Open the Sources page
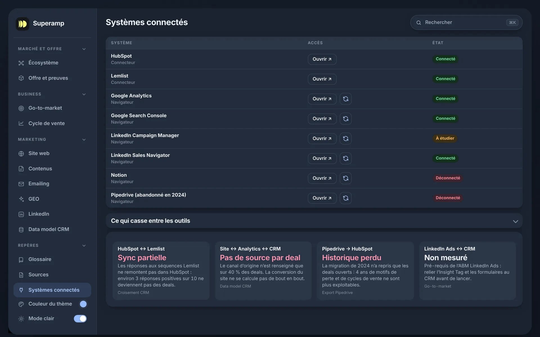The image size is (540, 337). [52, 274]
